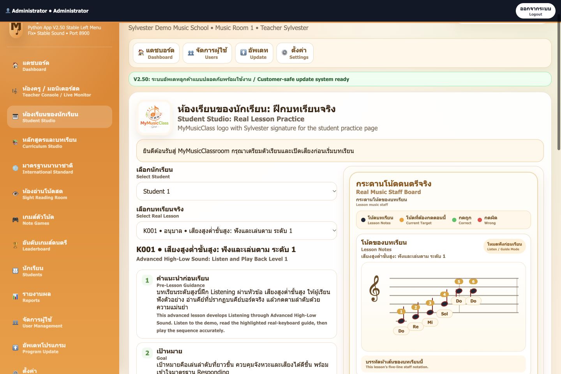Screen dimensions: 561x374
Task: Click the M app logo in sidebar
Action: [16, 29]
